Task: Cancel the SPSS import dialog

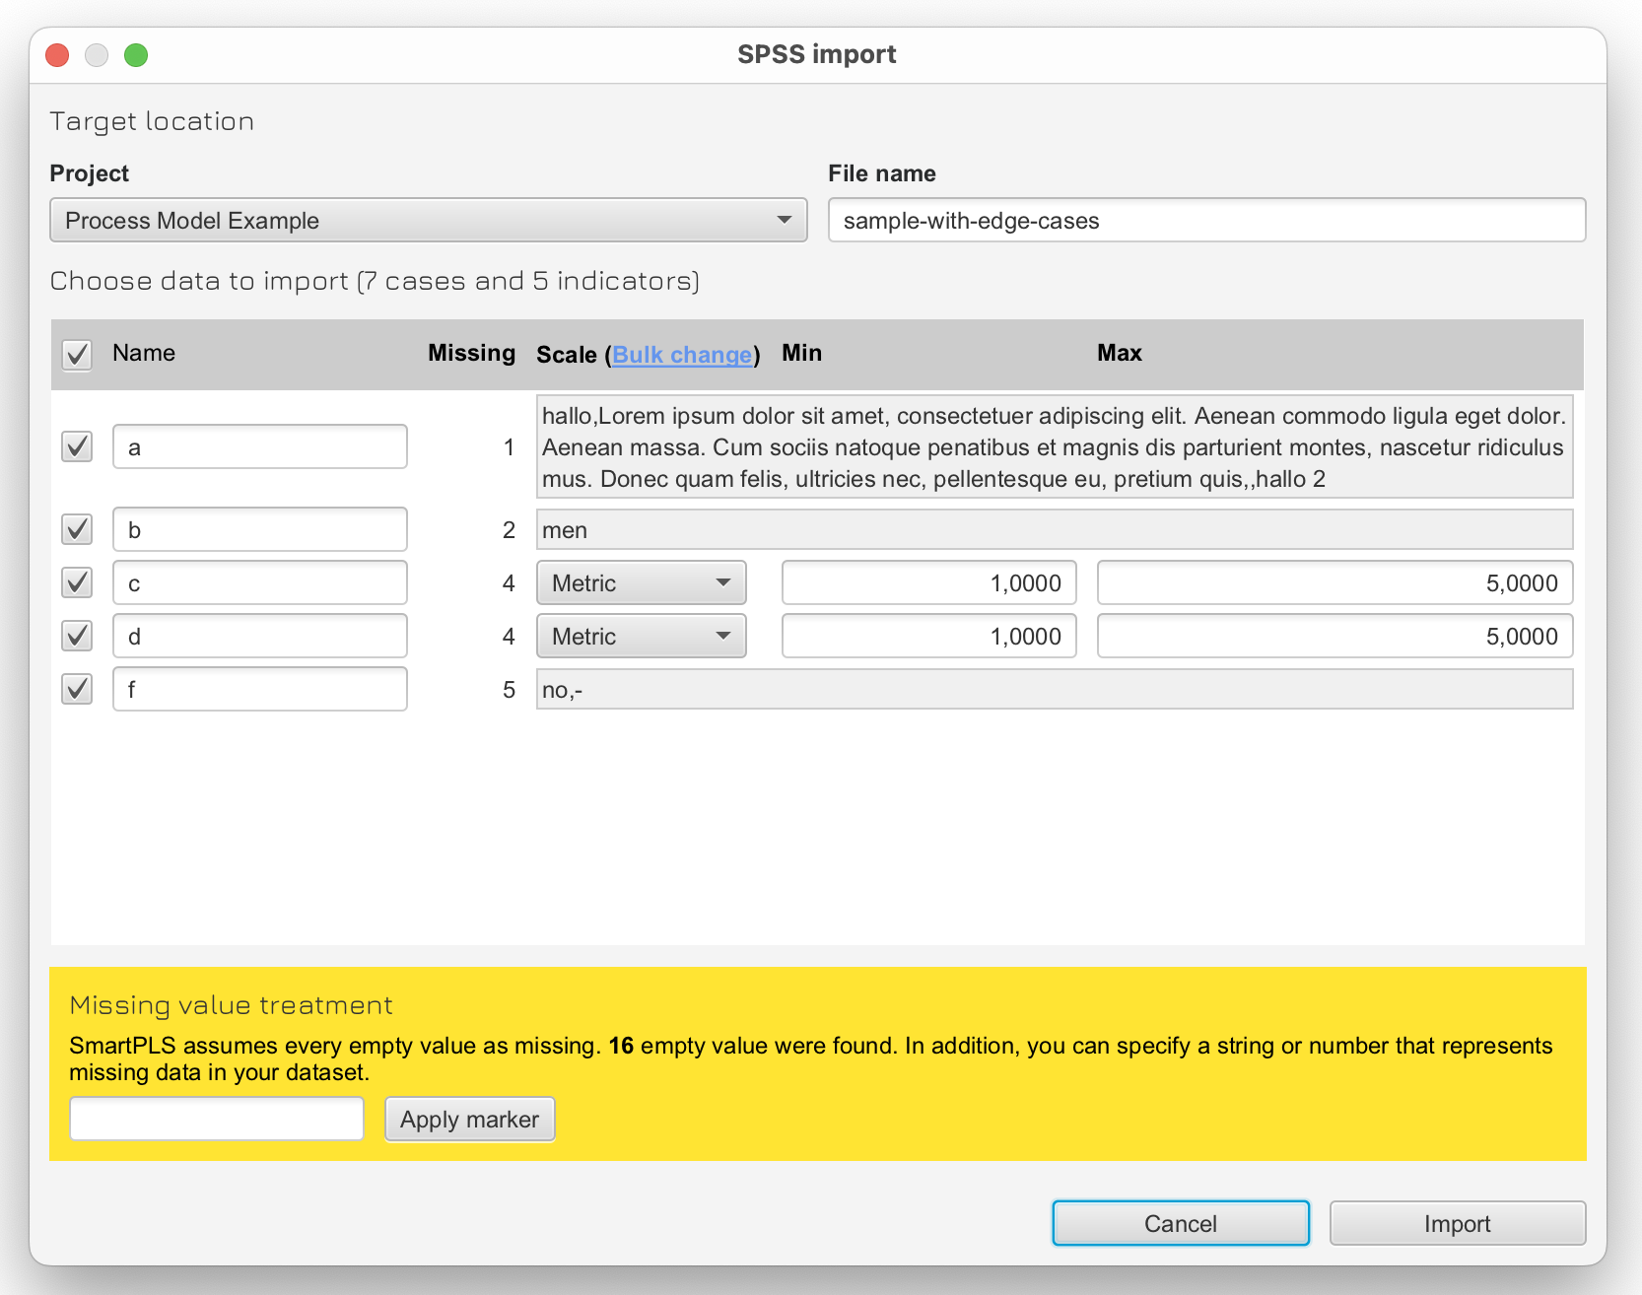Action: coord(1180,1223)
